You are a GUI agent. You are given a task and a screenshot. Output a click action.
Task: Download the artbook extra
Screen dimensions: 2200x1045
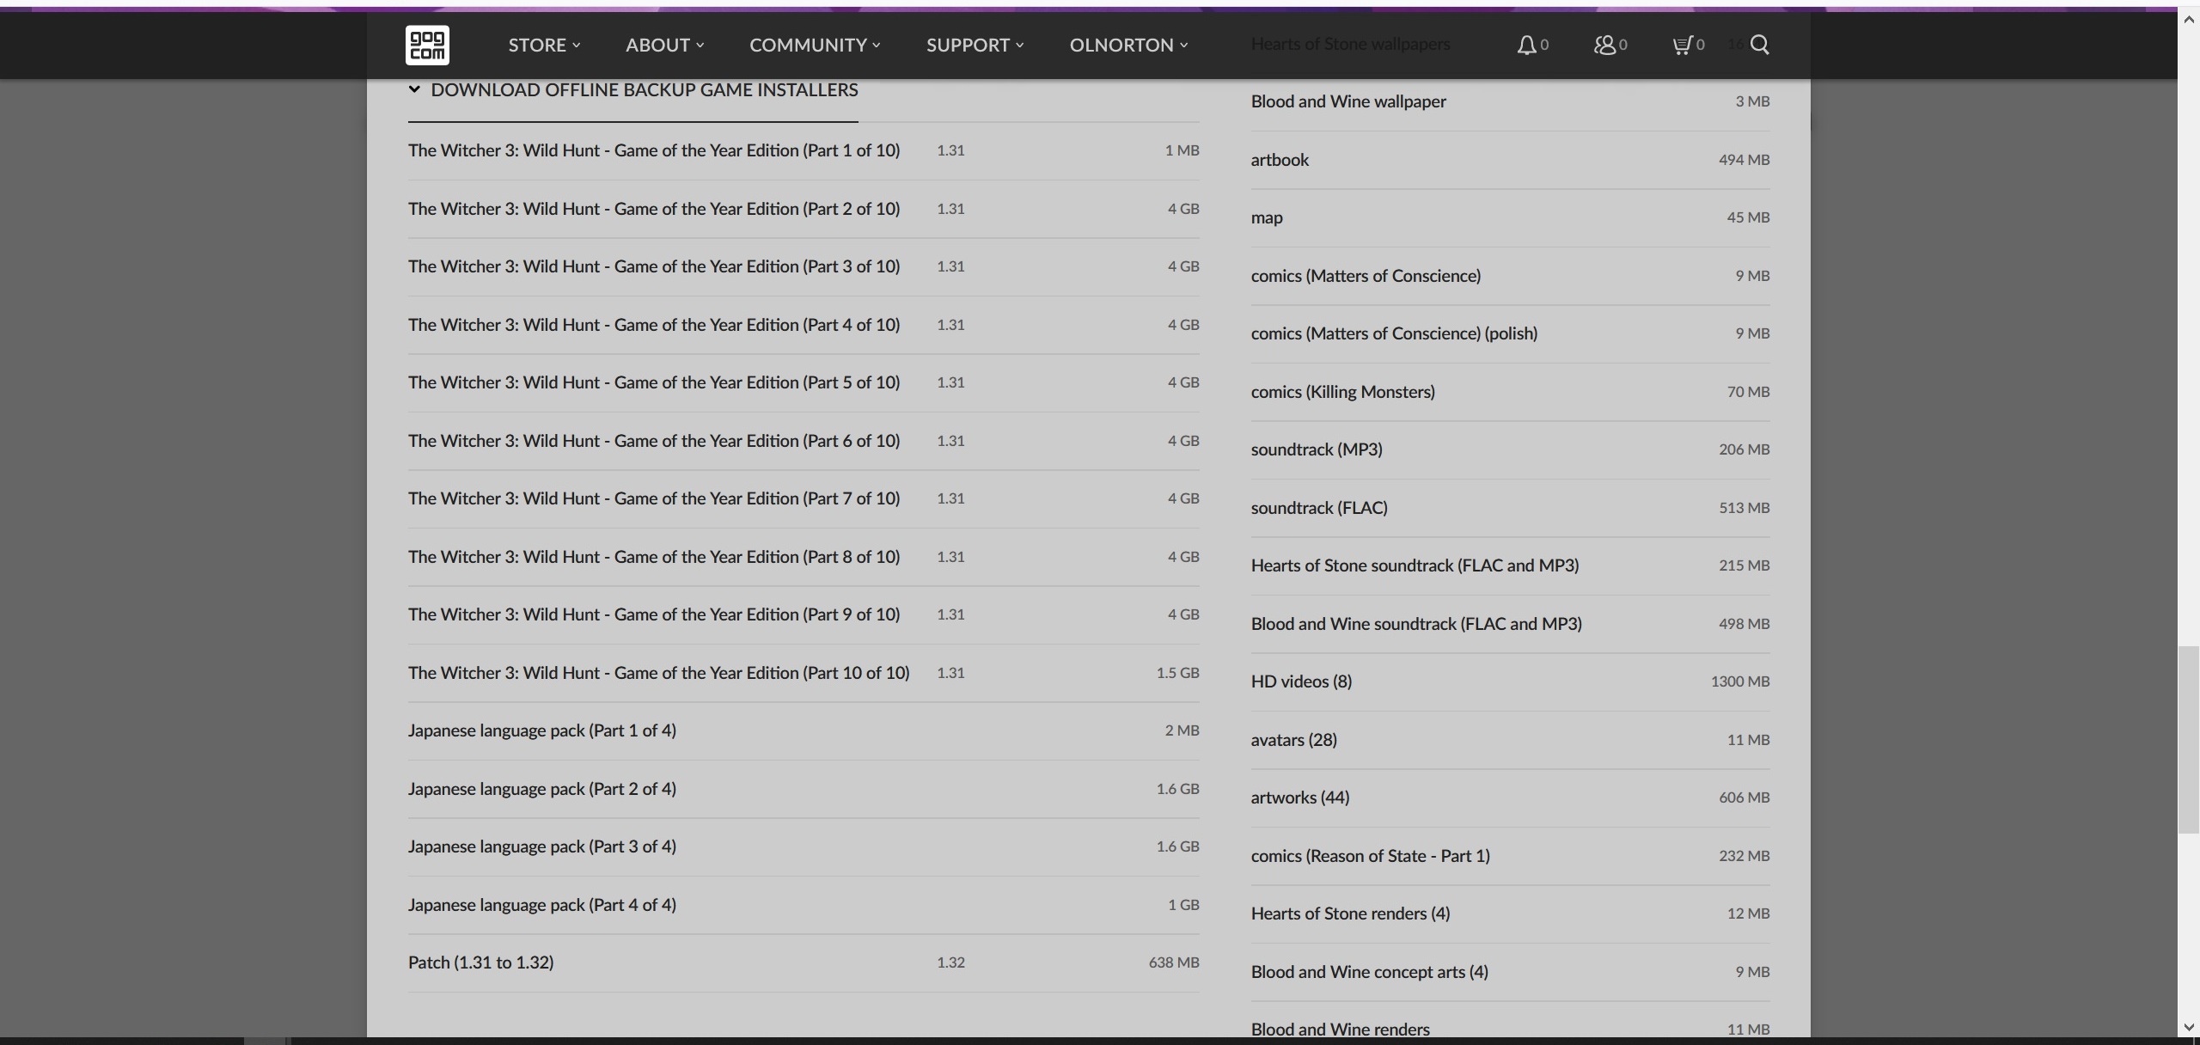1510,160
